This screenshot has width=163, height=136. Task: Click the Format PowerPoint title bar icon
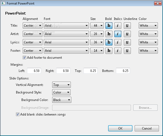(x=3, y=4)
